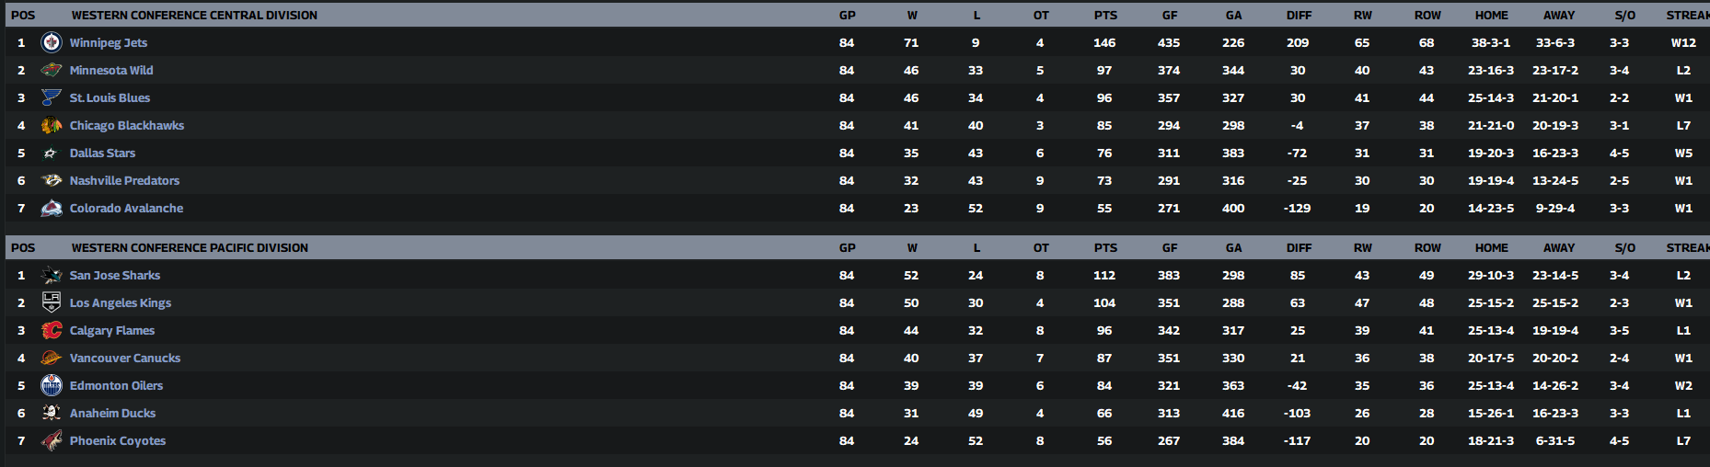Click the San Jose Sharks logo icon

click(52, 275)
